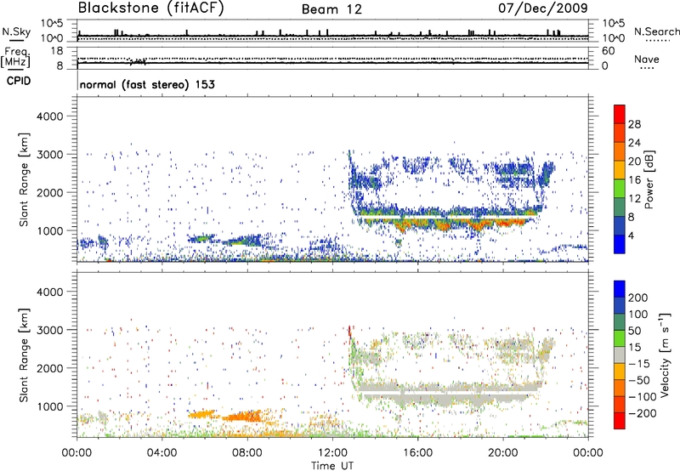Click the date '07/Dec/2009'
Image resolution: width=680 pixels, height=471 pixels.
(543, 8)
